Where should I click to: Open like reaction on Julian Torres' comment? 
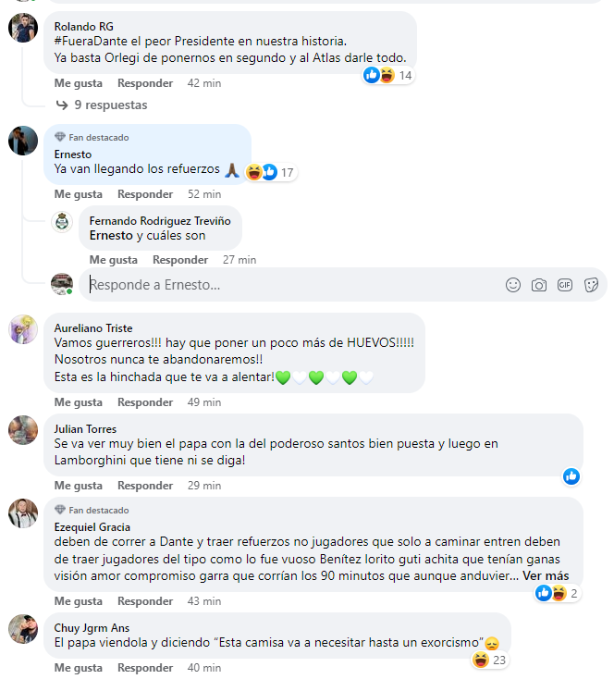click(x=571, y=476)
